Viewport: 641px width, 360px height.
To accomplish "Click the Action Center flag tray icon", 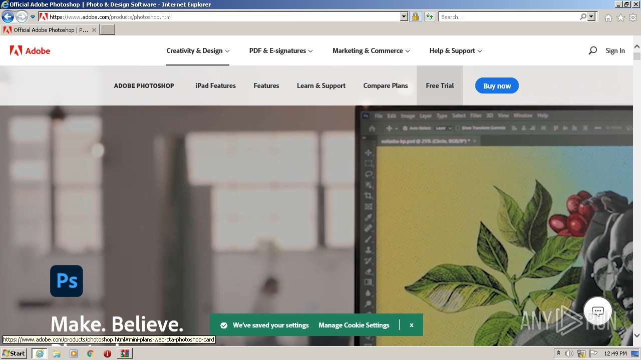I will (593, 353).
